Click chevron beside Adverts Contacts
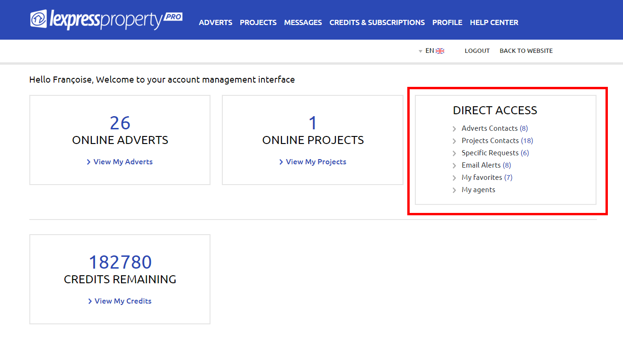The height and width of the screenshot is (347, 623). (454, 129)
